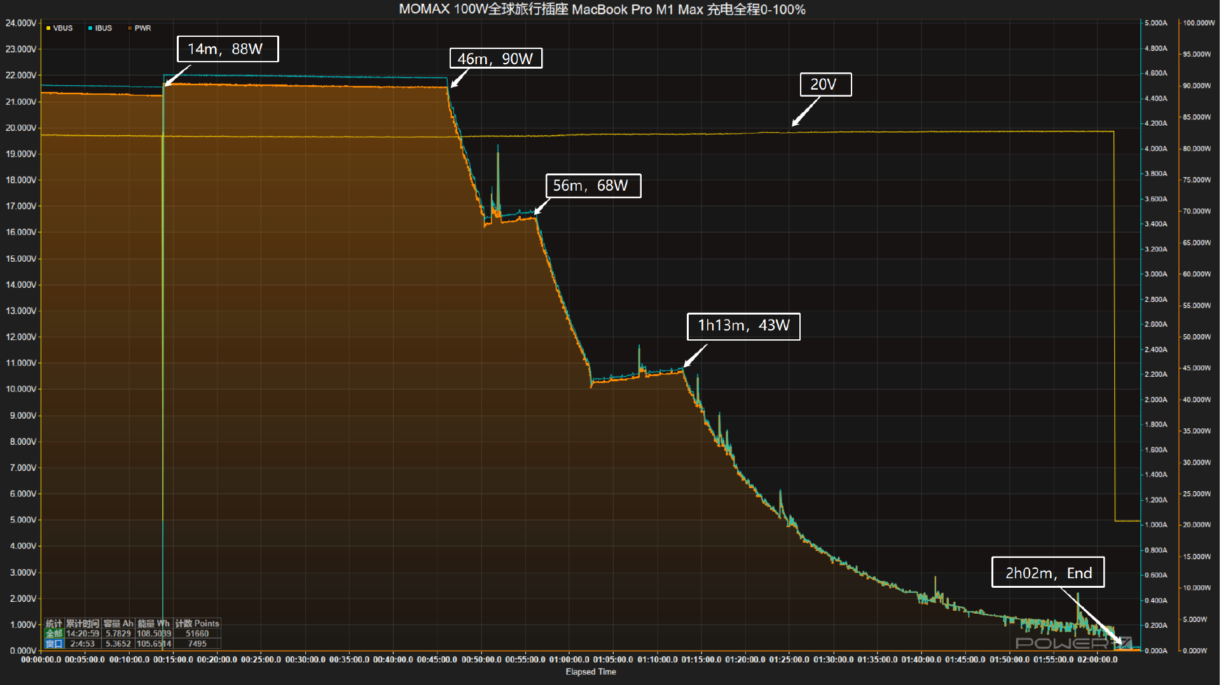Toggle the PWR legend series
The height and width of the screenshot is (685, 1221).
(139, 28)
